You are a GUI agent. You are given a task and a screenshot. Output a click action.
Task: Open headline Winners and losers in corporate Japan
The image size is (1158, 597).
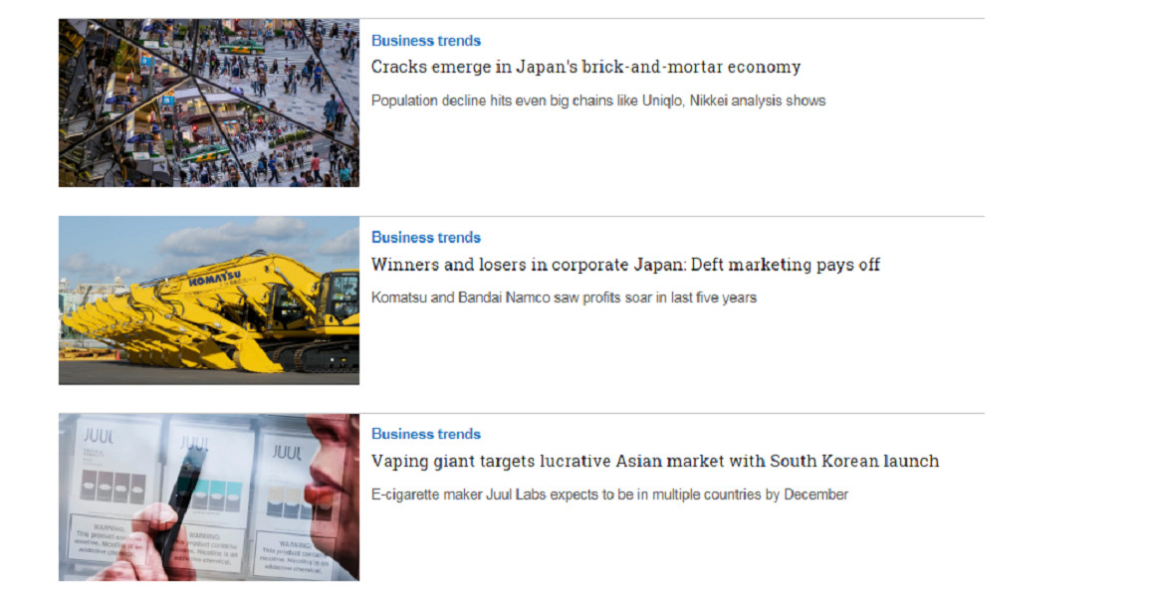click(x=625, y=265)
